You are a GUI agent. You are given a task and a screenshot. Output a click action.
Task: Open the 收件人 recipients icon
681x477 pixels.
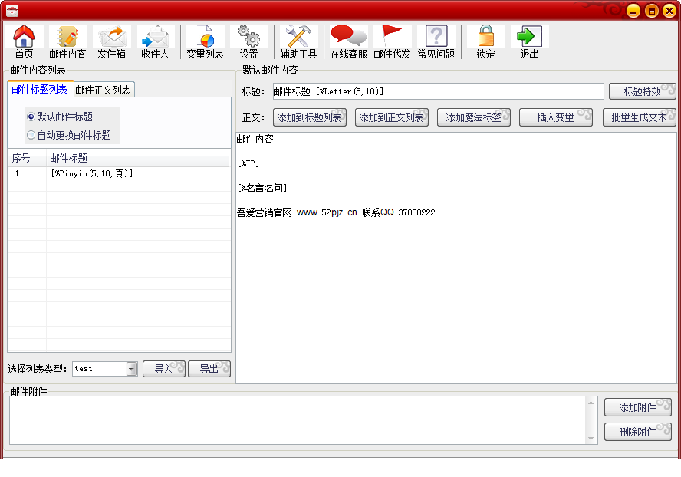point(155,41)
